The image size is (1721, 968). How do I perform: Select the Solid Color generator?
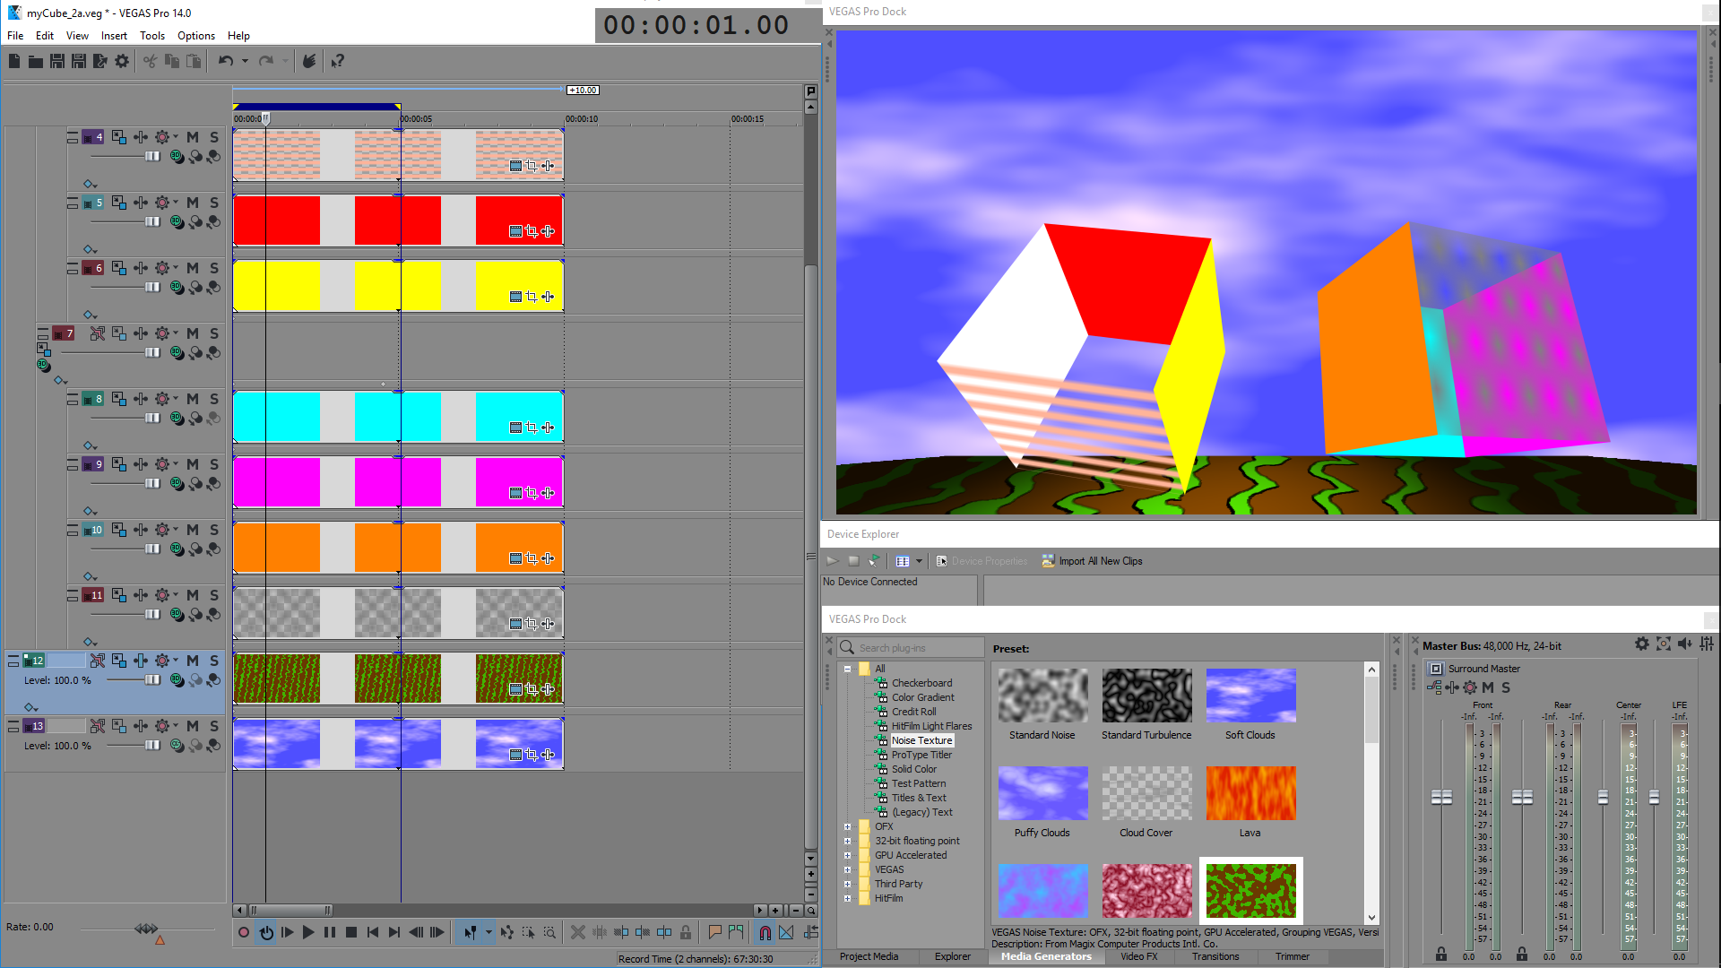pyautogui.click(x=913, y=769)
